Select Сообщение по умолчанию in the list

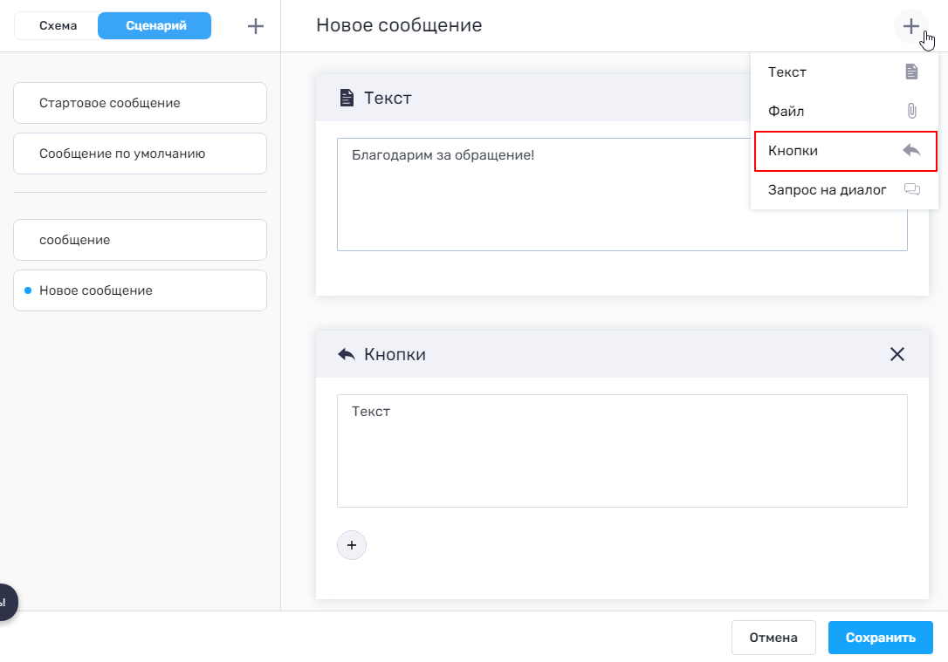[140, 154]
